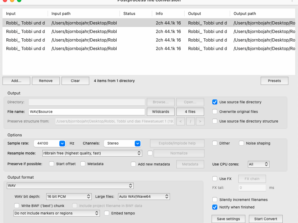The width and height of the screenshot is (298, 223).
Task: Click the Add... button to add files
Action: [16, 81]
